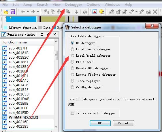Click the large X delete toolbar icon
Image resolution: width=162 pixels, height=132 pixels.
[155, 12]
